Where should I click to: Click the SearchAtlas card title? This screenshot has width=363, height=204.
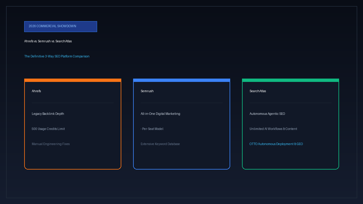click(258, 91)
